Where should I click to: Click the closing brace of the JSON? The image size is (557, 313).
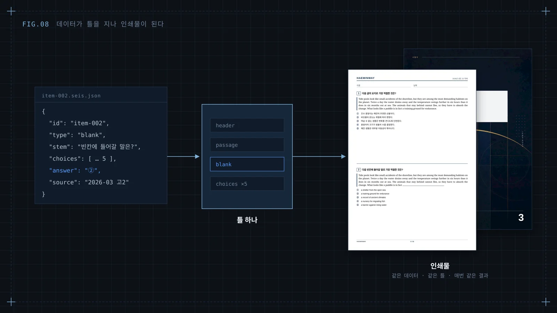point(44,194)
